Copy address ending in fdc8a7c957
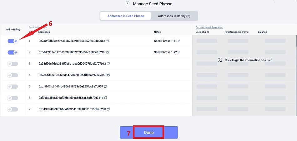297x141 pixels. [106, 86]
